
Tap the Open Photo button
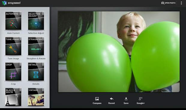coord(168,3)
